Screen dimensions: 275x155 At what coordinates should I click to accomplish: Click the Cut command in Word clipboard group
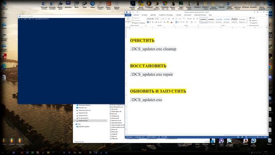tap(135, 18)
